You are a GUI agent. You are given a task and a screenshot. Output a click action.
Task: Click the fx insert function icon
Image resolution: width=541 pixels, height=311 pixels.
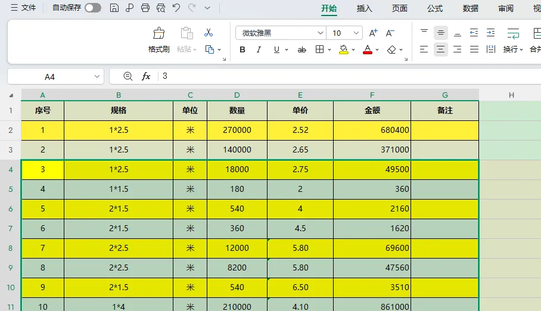coord(146,76)
